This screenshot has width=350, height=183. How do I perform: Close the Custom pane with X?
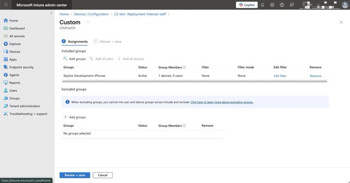pos(341,22)
